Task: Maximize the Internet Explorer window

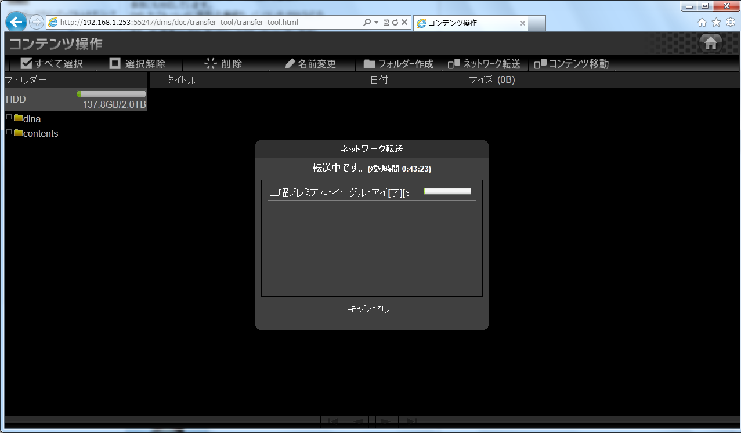Action: tap(704, 5)
